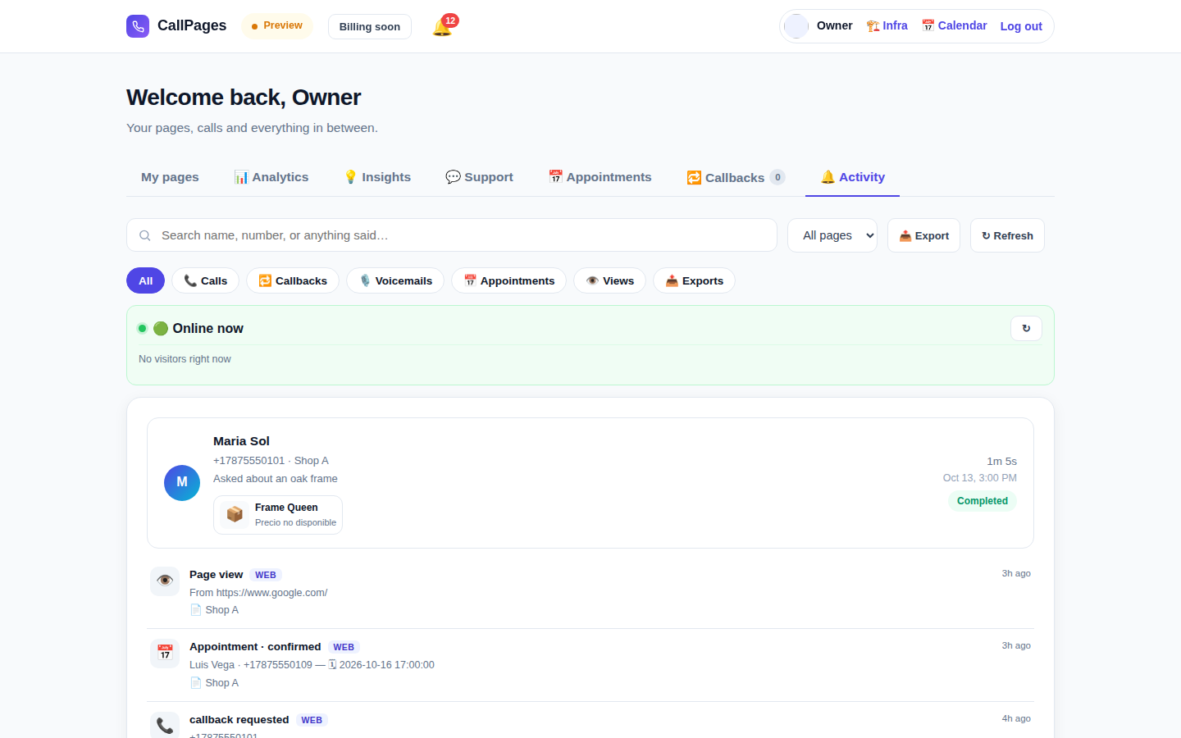Filter activity by Voicemails
This screenshot has width=1181, height=738.
(x=395, y=280)
